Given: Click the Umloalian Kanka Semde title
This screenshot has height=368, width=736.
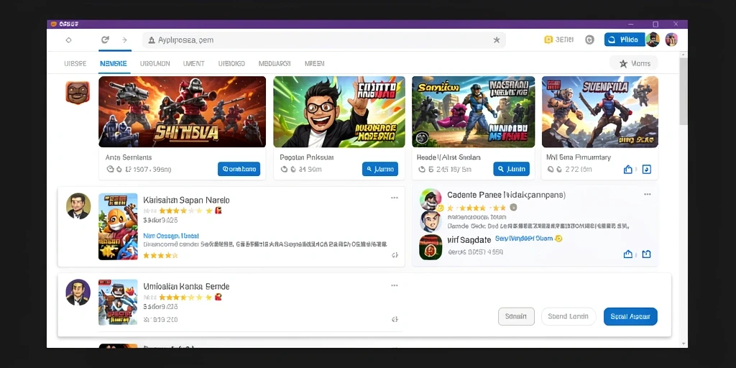Looking at the screenshot, I should pos(186,286).
